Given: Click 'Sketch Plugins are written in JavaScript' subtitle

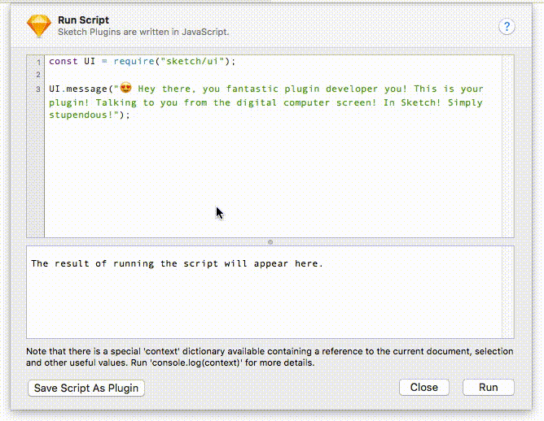Looking at the screenshot, I should click(143, 32).
